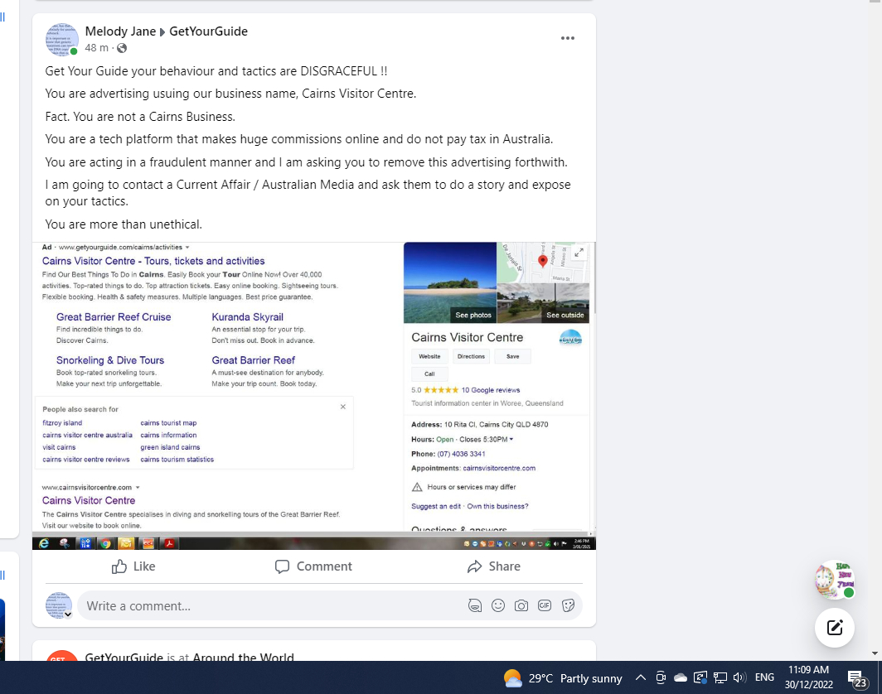Image resolution: width=882 pixels, height=694 pixels.
Task: Comment with an avatar sticker
Action: pos(475,605)
